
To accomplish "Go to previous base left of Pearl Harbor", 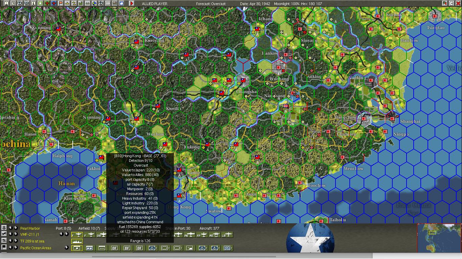I will click(10, 228).
